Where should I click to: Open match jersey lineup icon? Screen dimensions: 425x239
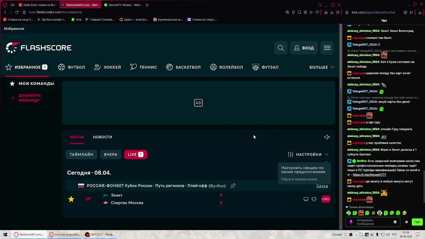click(314, 199)
